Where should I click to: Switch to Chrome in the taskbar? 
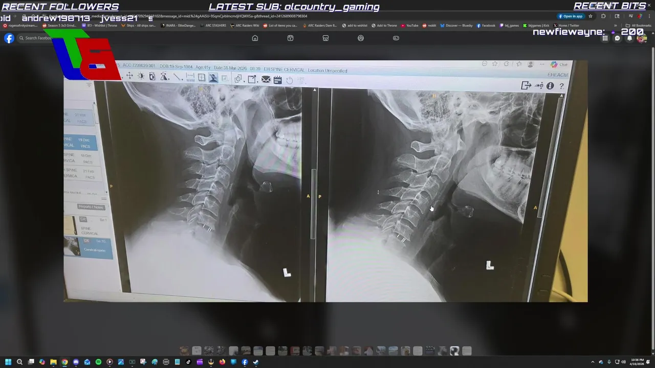(x=64, y=362)
